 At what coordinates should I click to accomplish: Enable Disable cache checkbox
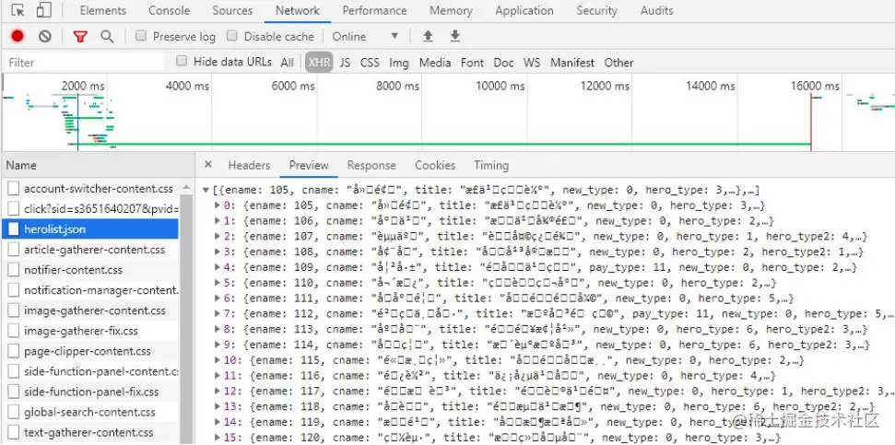[x=231, y=36]
